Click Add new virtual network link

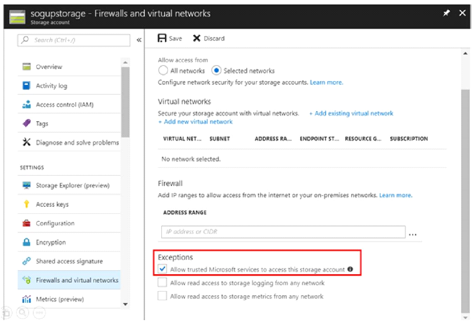click(196, 122)
